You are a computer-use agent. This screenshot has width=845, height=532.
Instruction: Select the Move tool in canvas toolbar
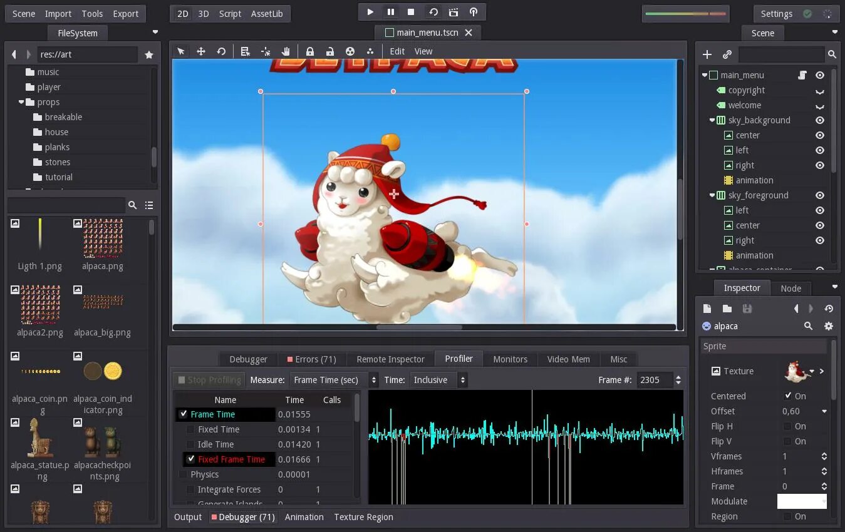click(201, 51)
